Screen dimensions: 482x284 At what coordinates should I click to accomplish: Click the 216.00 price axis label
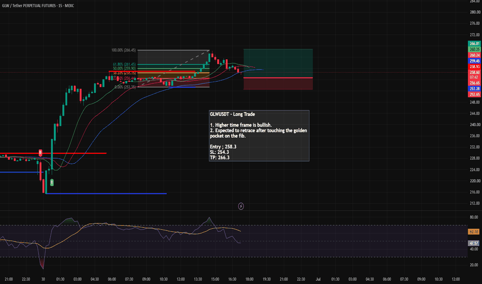[475, 192]
